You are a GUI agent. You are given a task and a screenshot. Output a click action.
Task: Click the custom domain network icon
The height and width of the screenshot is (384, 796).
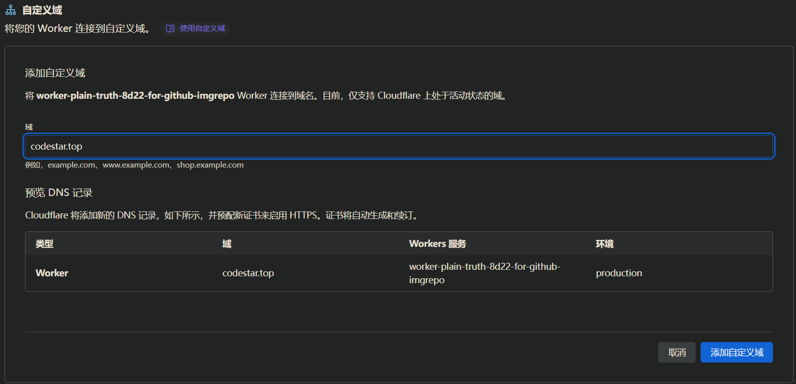click(10, 10)
